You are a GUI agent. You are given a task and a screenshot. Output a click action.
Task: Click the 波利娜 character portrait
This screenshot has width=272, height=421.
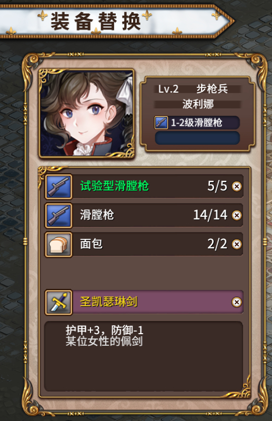point(86,113)
